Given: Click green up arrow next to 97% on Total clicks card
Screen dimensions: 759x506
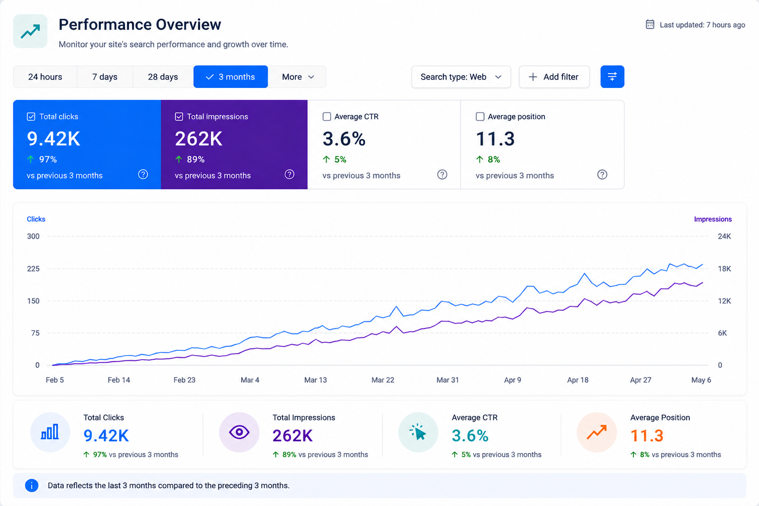Looking at the screenshot, I should (x=31, y=159).
